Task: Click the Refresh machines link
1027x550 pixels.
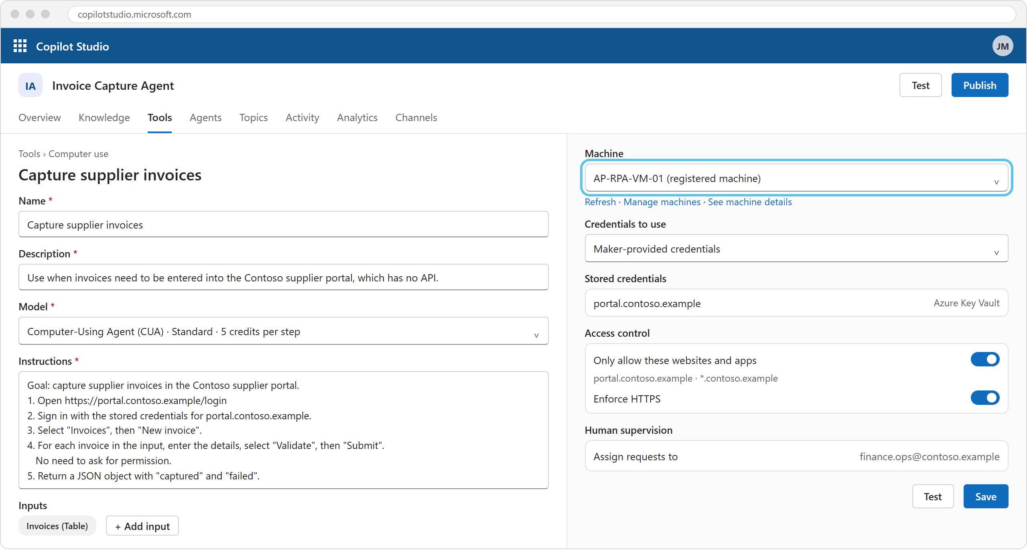Action: coord(600,202)
